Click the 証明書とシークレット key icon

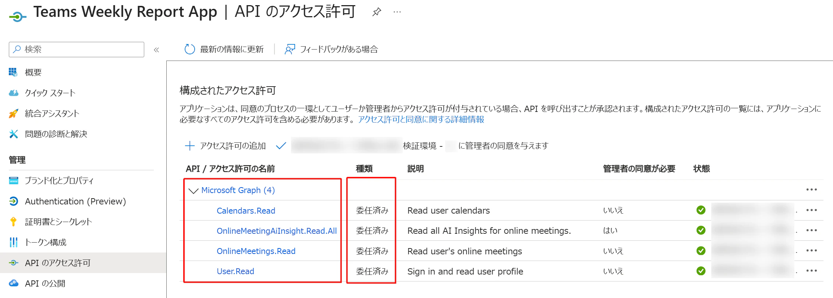click(x=13, y=222)
